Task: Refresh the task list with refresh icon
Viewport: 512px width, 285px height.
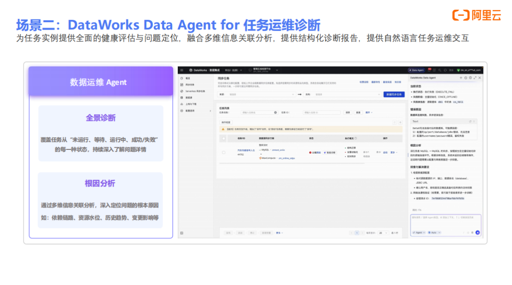Action: tap(394, 123)
